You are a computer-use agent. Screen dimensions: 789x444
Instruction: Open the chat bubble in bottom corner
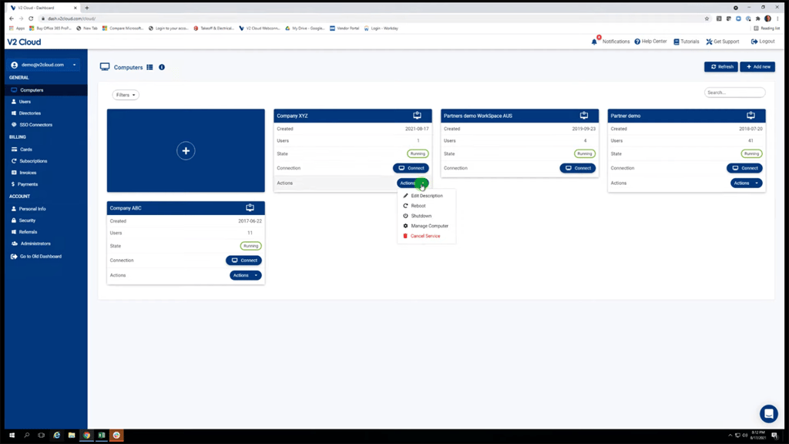coord(768,413)
